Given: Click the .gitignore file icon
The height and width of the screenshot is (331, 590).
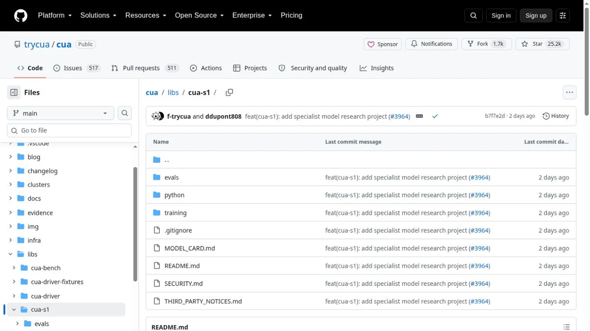Looking at the screenshot, I should coord(157,230).
